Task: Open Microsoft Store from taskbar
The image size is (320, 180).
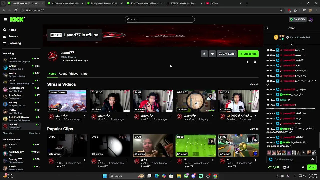Action: [171, 176]
